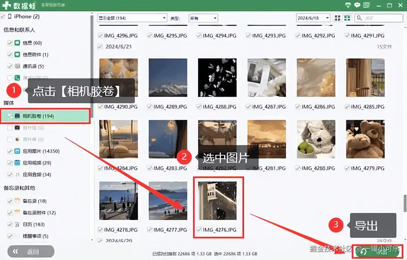
Task: Open the menu list icon in the title bar
Action: [x=367, y=5]
